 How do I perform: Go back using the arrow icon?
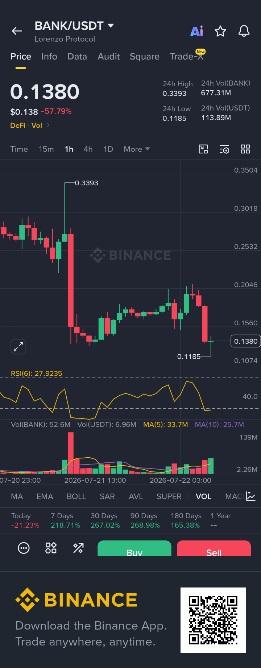coord(17,31)
